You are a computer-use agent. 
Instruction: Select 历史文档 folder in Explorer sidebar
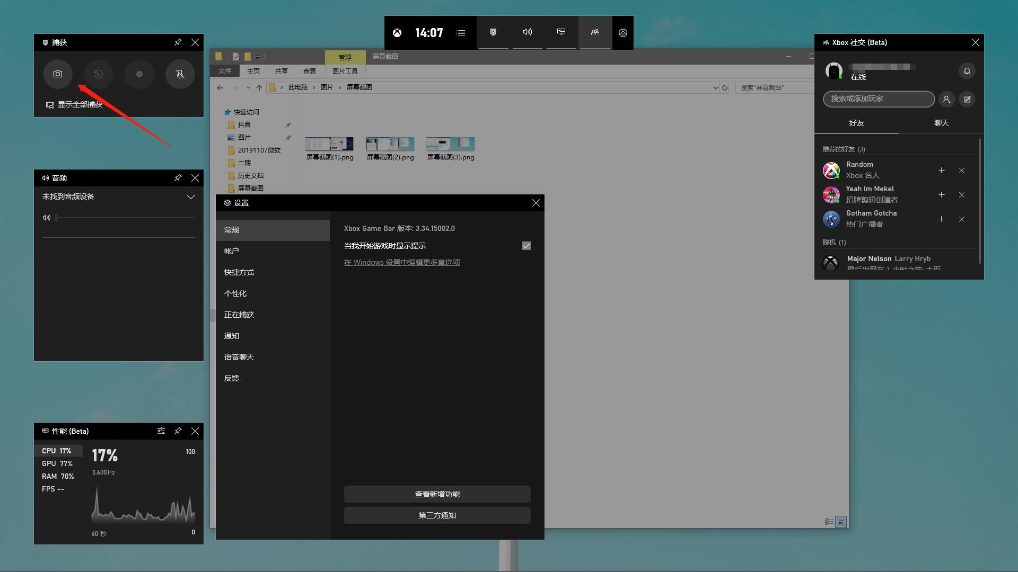coord(251,176)
